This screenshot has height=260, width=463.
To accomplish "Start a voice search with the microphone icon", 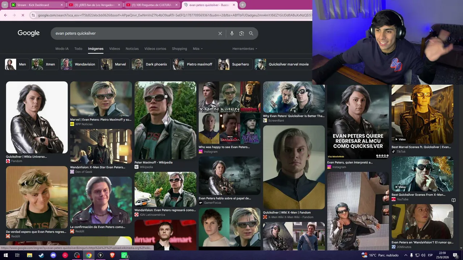I will coord(232,33).
